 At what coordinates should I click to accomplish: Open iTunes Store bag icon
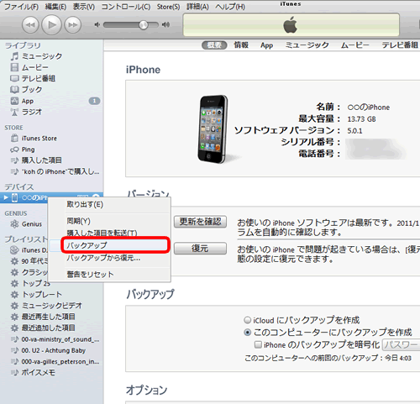tap(14, 138)
